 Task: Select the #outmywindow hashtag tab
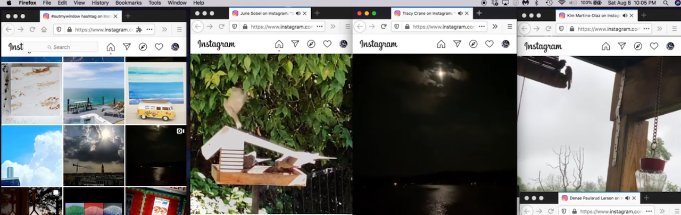tap(81, 16)
